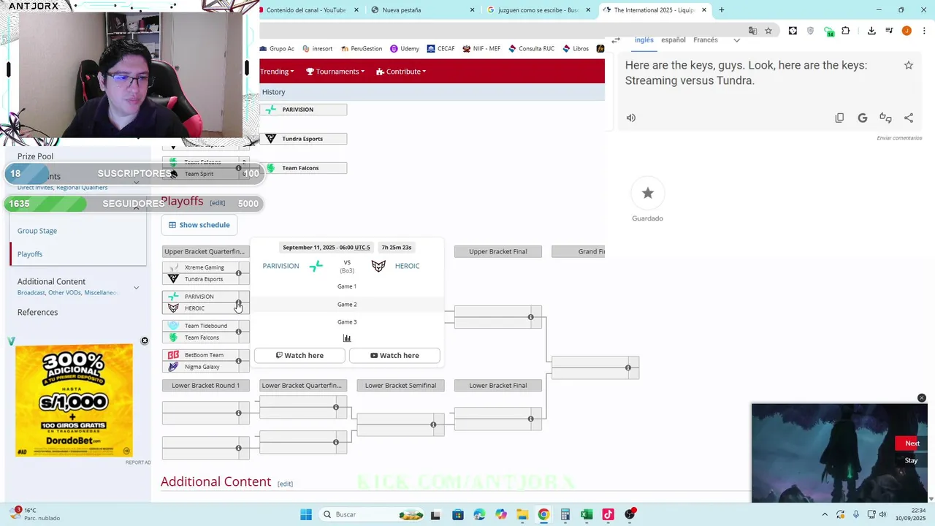Image resolution: width=935 pixels, height=526 pixels.
Task: Open Chrome downloads
Action: (x=871, y=31)
